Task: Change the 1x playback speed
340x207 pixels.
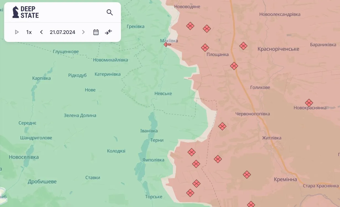Action: [x=29, y=32]
